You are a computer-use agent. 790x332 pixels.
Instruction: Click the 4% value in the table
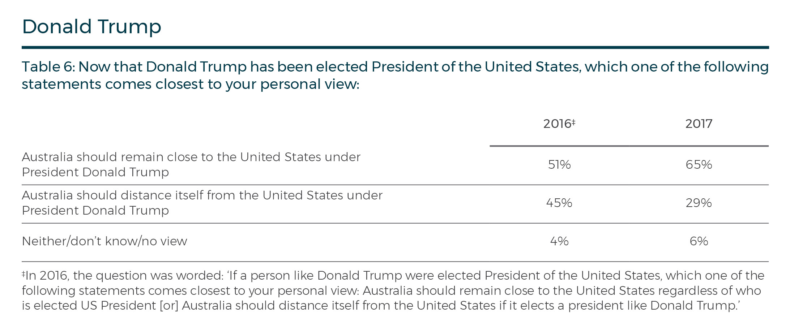tap(559, 241)
